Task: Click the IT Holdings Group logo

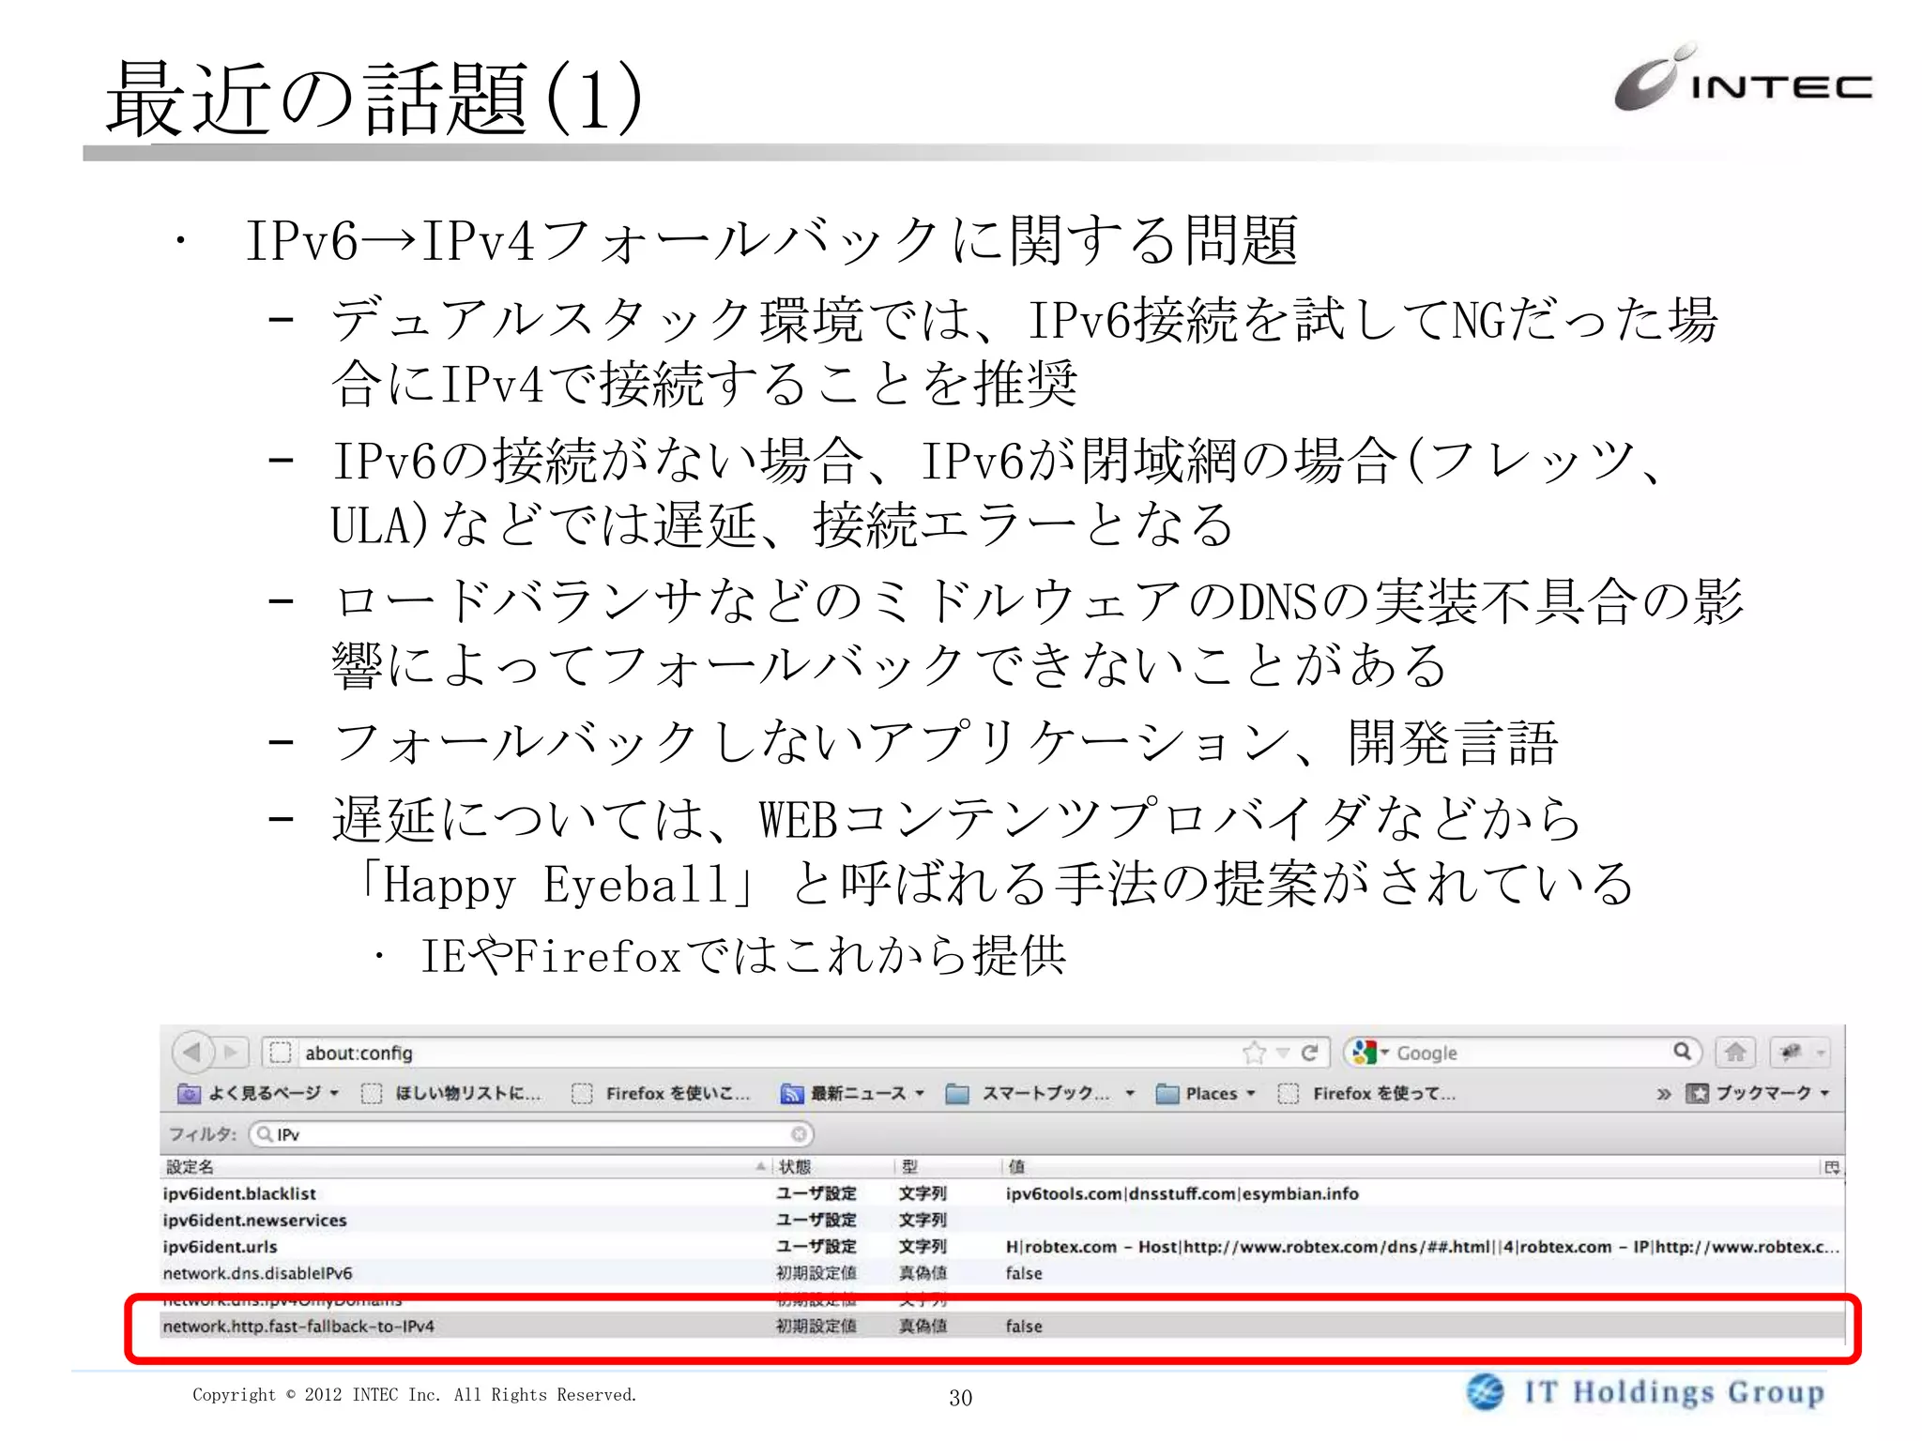Action: [x=1646, y=1392]
